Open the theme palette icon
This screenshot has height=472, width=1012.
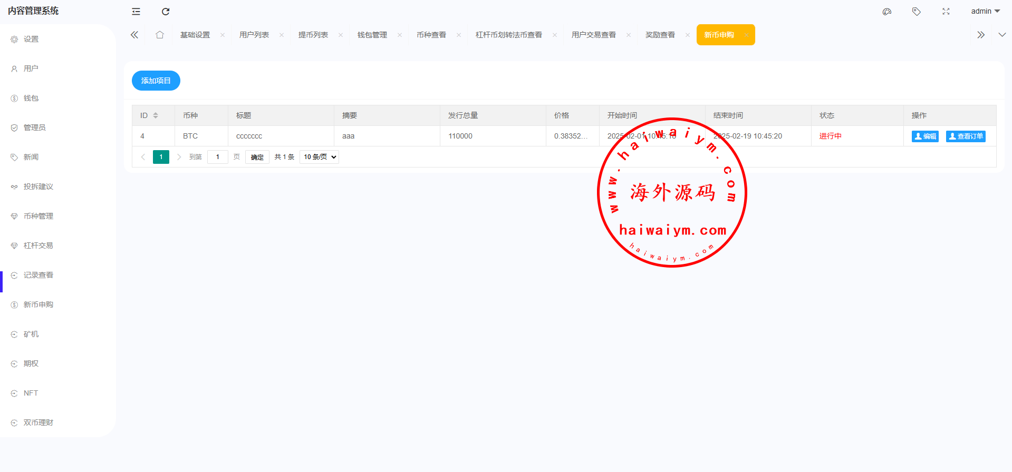[887, 12]
